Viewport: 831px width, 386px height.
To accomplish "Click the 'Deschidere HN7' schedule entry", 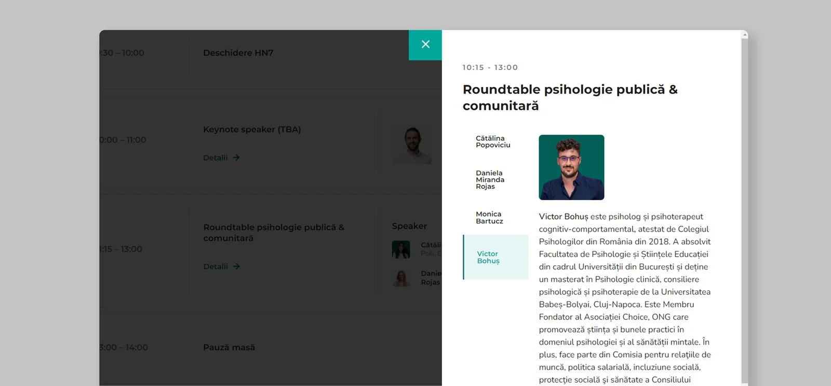I will 238,53.
